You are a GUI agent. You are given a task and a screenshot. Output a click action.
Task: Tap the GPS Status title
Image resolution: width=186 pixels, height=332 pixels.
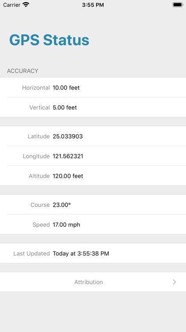[49, 40]
